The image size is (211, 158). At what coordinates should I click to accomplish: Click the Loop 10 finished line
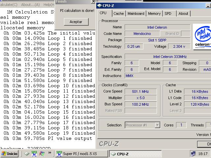49,86
